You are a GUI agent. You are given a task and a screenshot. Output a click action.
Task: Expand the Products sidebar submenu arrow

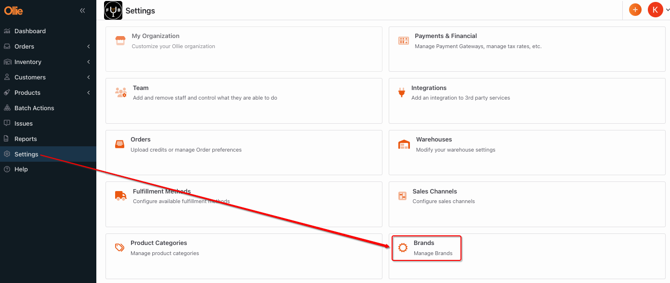89,93
